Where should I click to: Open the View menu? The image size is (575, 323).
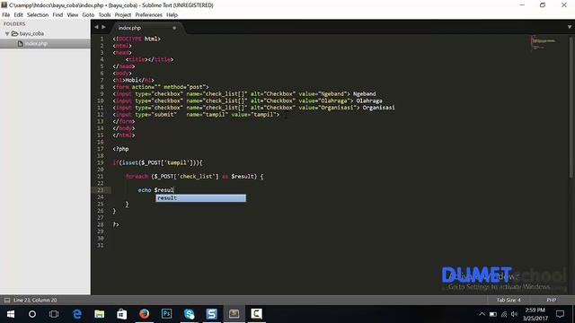coord(72,15)
